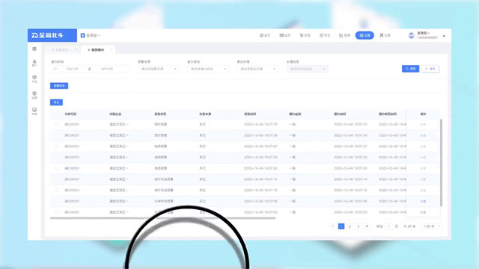Screen dimensions: 479x269
Task: Click the action link in the 19:37:23 row
Action: pos(423,158)
